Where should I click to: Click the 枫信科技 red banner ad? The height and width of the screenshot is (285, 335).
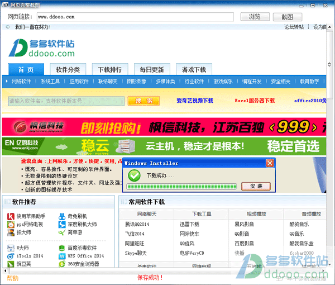[164, 127]
